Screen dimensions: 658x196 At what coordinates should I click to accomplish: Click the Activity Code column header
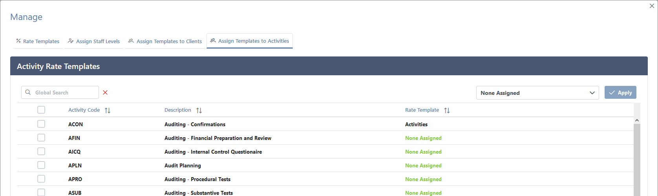tap(84, 110)
